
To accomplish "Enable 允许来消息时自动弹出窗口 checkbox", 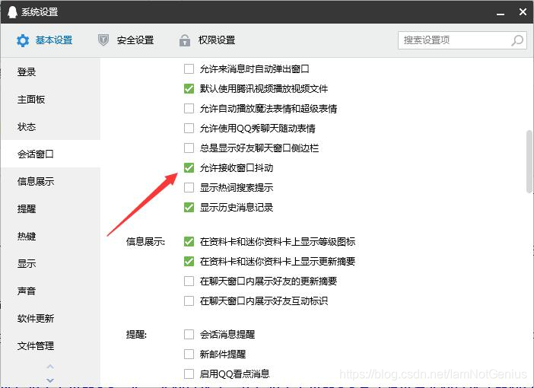I will click(x=189, y=69).
